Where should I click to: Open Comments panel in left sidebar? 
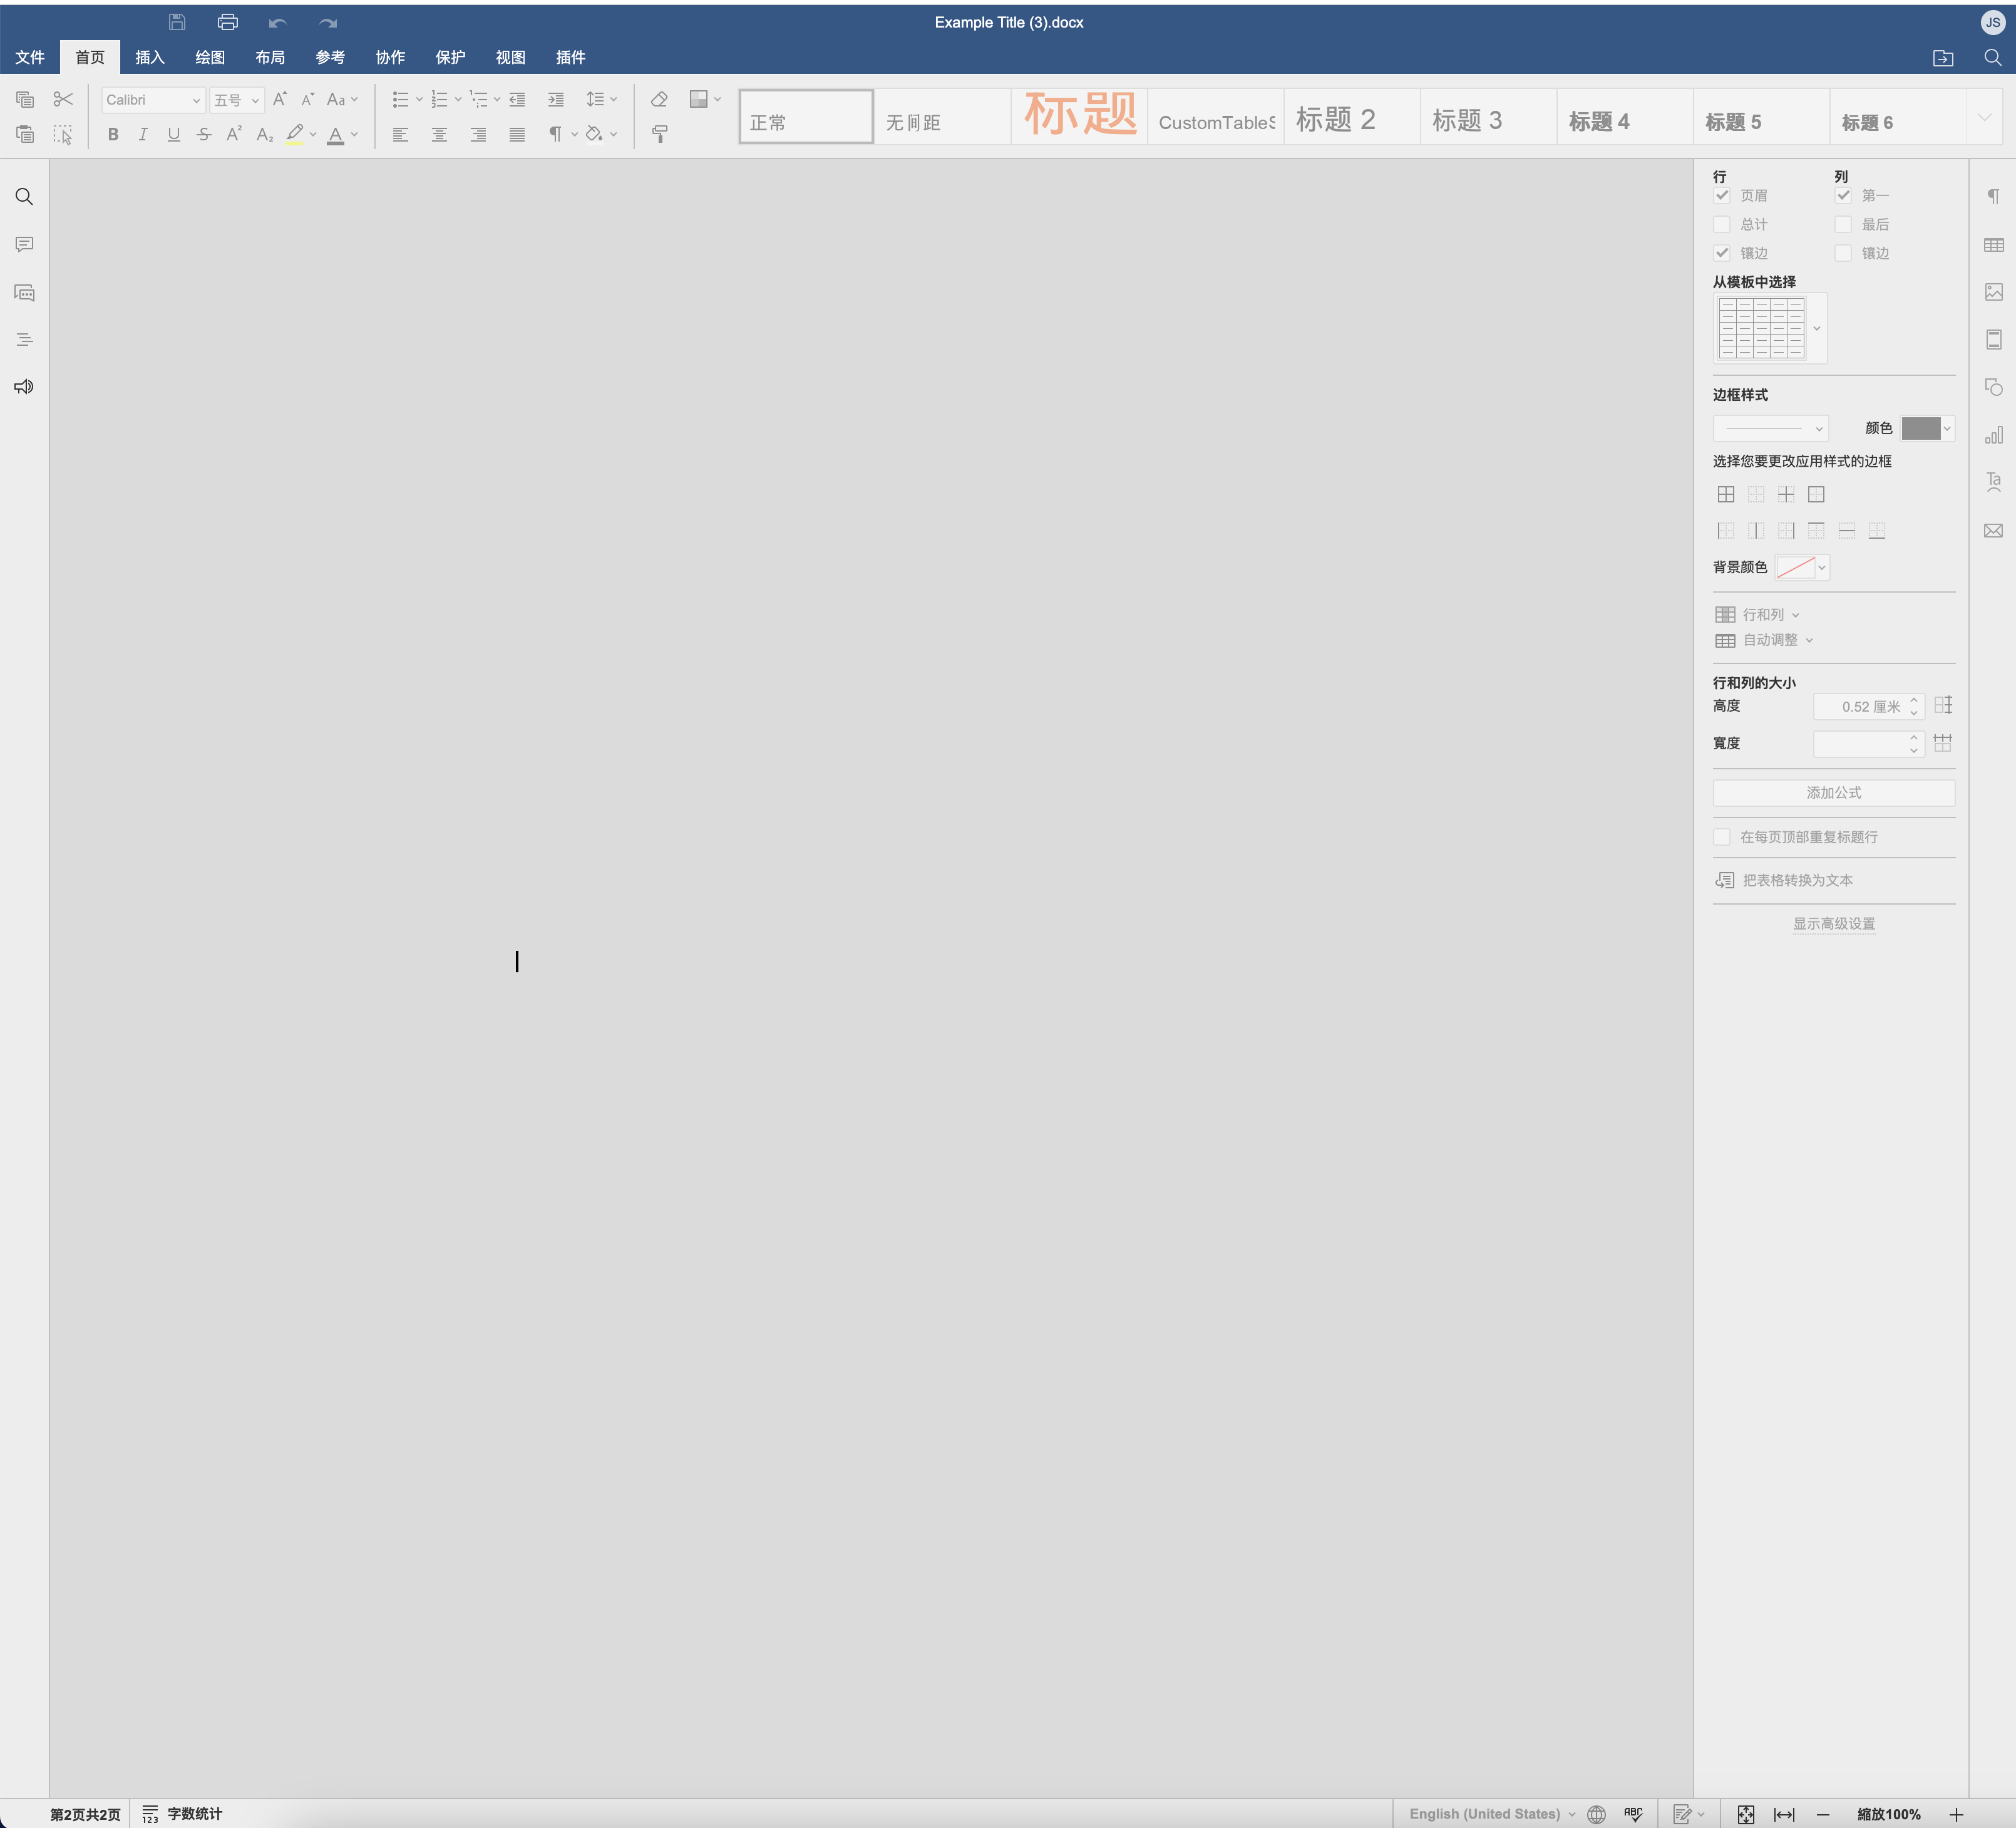pyautogui.click(x=24, y=244)
